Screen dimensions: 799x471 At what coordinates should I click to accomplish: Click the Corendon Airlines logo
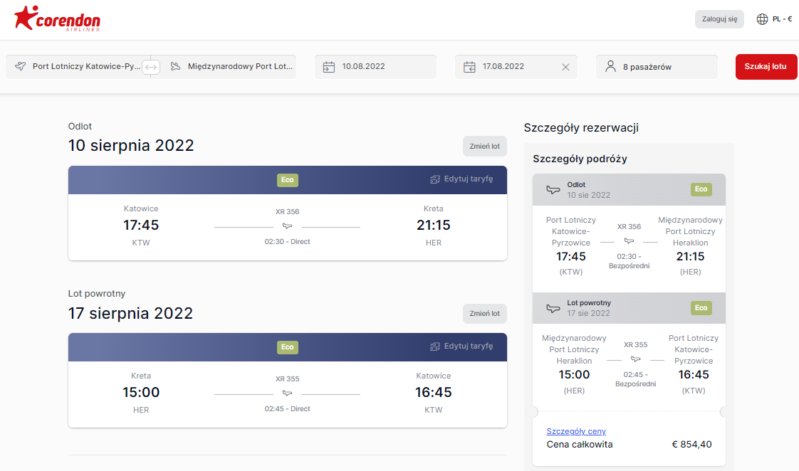(x=57, y=18)
